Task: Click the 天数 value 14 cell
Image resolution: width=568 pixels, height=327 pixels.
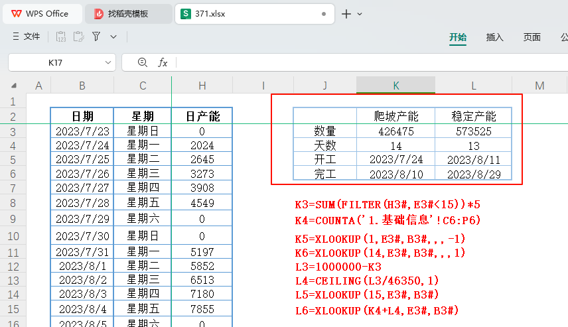Action: 396,145
